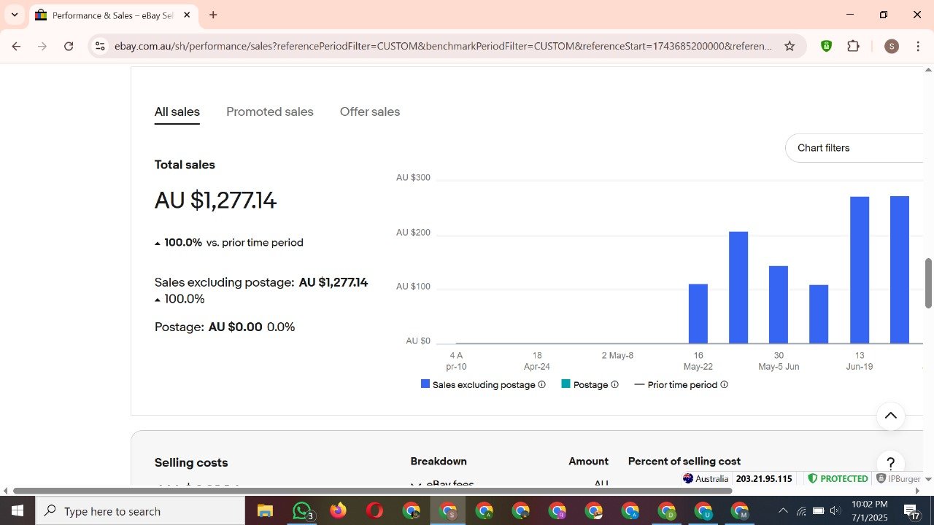Open the Windows Start menu
Viewport: 934px width, 525px height.
click(x=17, y=510)
